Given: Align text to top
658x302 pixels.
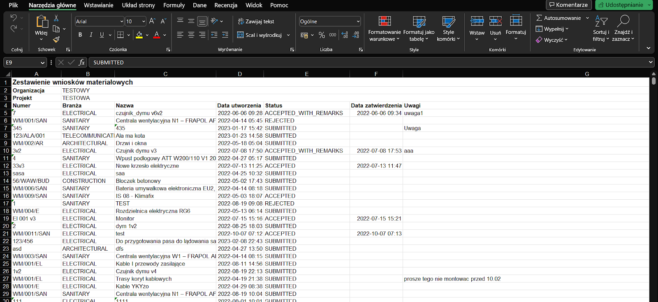Looking at the screenshot, I should coord(180,21).
